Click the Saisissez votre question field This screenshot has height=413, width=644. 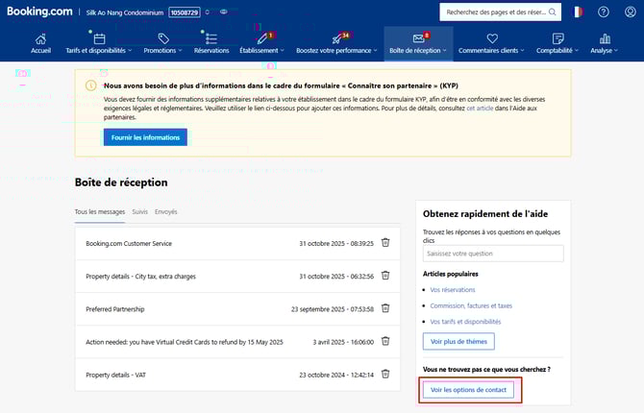point(492,254)
